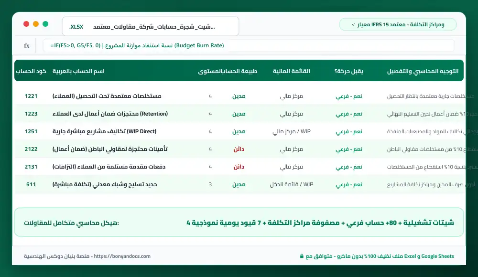The width and height of the screenshot is (478, 277).
Task: Click the WIP / قائمة الدخل cell in row 511
Action: click(292, 184)
